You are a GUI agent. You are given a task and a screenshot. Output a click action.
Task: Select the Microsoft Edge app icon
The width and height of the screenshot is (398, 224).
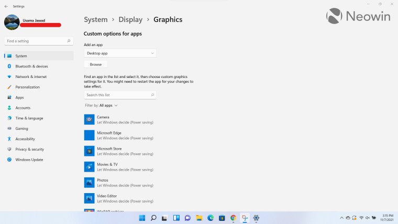point(90,135)
